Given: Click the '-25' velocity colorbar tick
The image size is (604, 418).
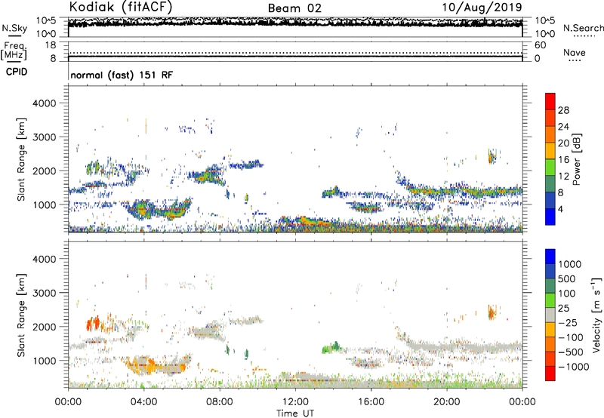Looking at the screenshot, I should click(568, 322).
